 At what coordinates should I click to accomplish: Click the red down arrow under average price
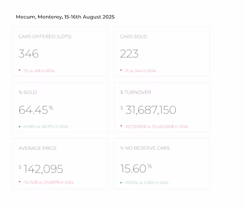[x=20, y=182]
